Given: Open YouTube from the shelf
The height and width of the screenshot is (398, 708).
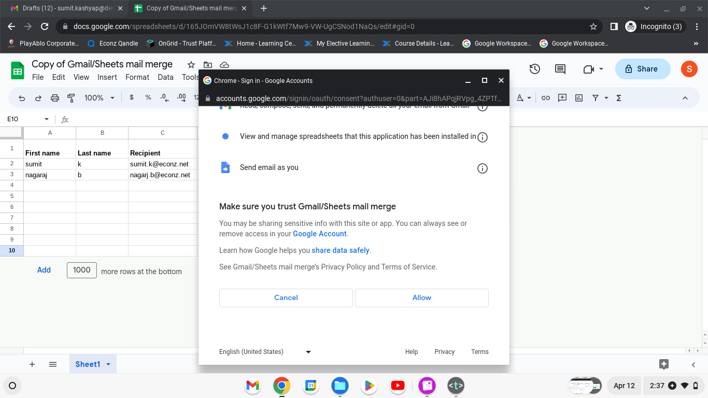Looking at the screenshot, I should (398, 386).
